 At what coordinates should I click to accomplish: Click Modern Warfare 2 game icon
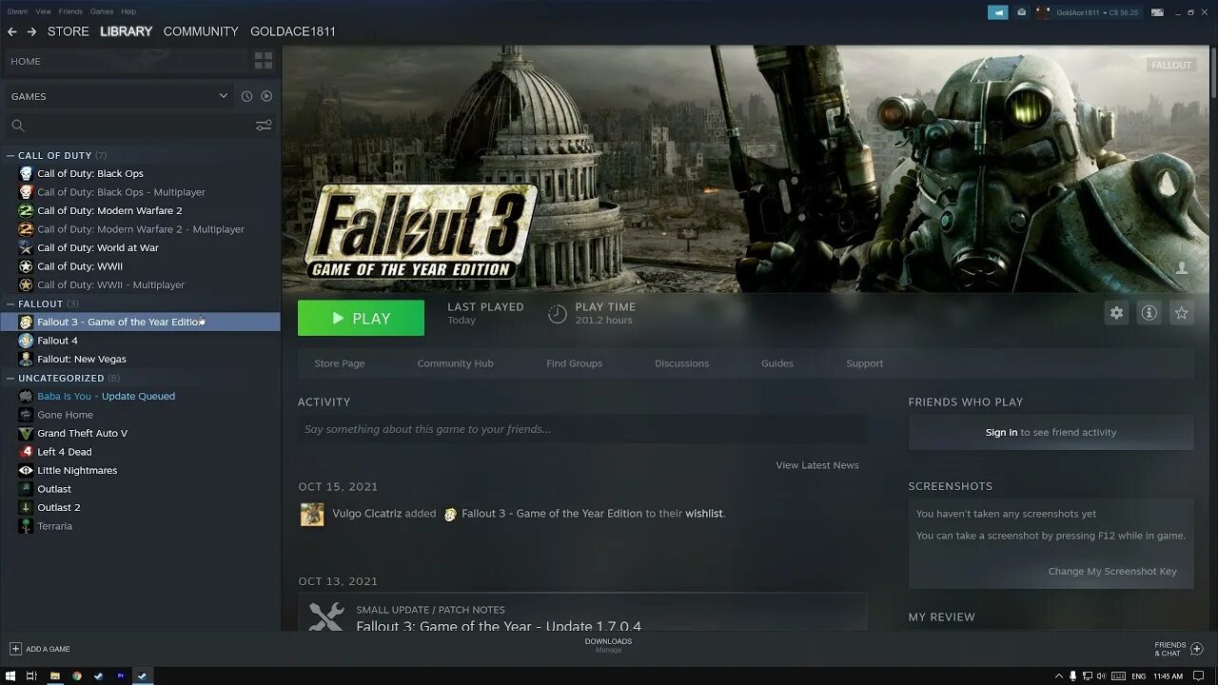26,210
